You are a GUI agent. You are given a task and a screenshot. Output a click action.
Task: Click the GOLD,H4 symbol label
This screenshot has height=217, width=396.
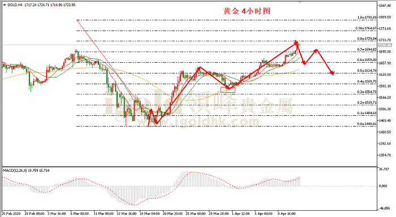(x=15, y=5)
